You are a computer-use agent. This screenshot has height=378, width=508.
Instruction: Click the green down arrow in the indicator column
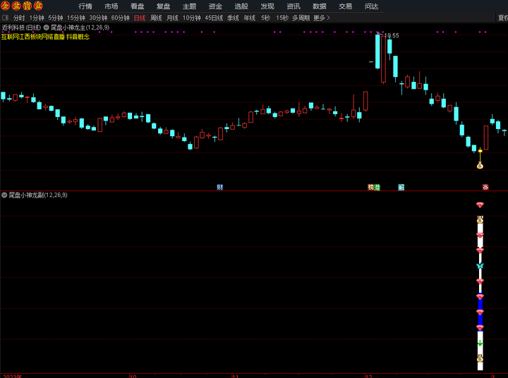click(x=480, y=343)
